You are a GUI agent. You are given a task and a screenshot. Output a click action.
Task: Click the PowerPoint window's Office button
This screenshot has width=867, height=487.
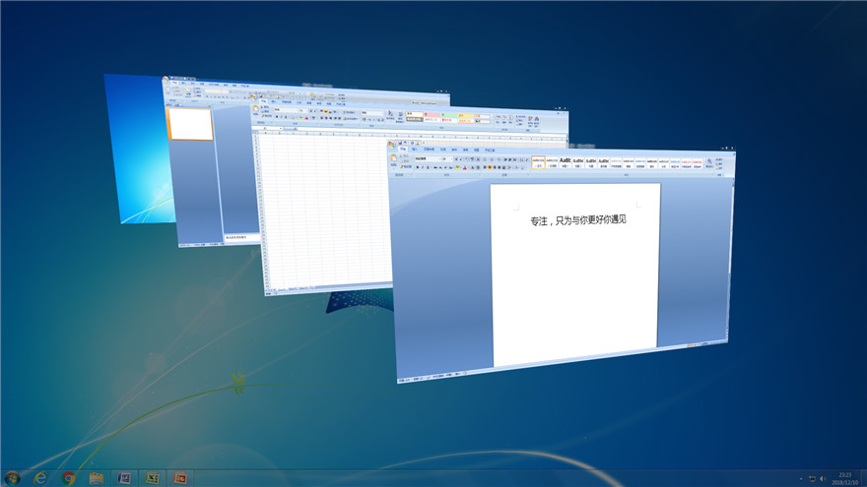[x=166, y=79]
